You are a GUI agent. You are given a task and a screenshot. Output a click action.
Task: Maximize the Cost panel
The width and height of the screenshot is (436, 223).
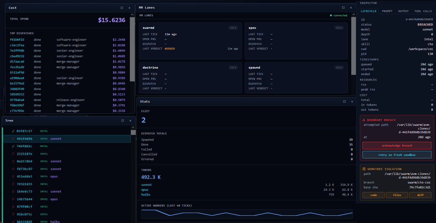pos(122,8)
